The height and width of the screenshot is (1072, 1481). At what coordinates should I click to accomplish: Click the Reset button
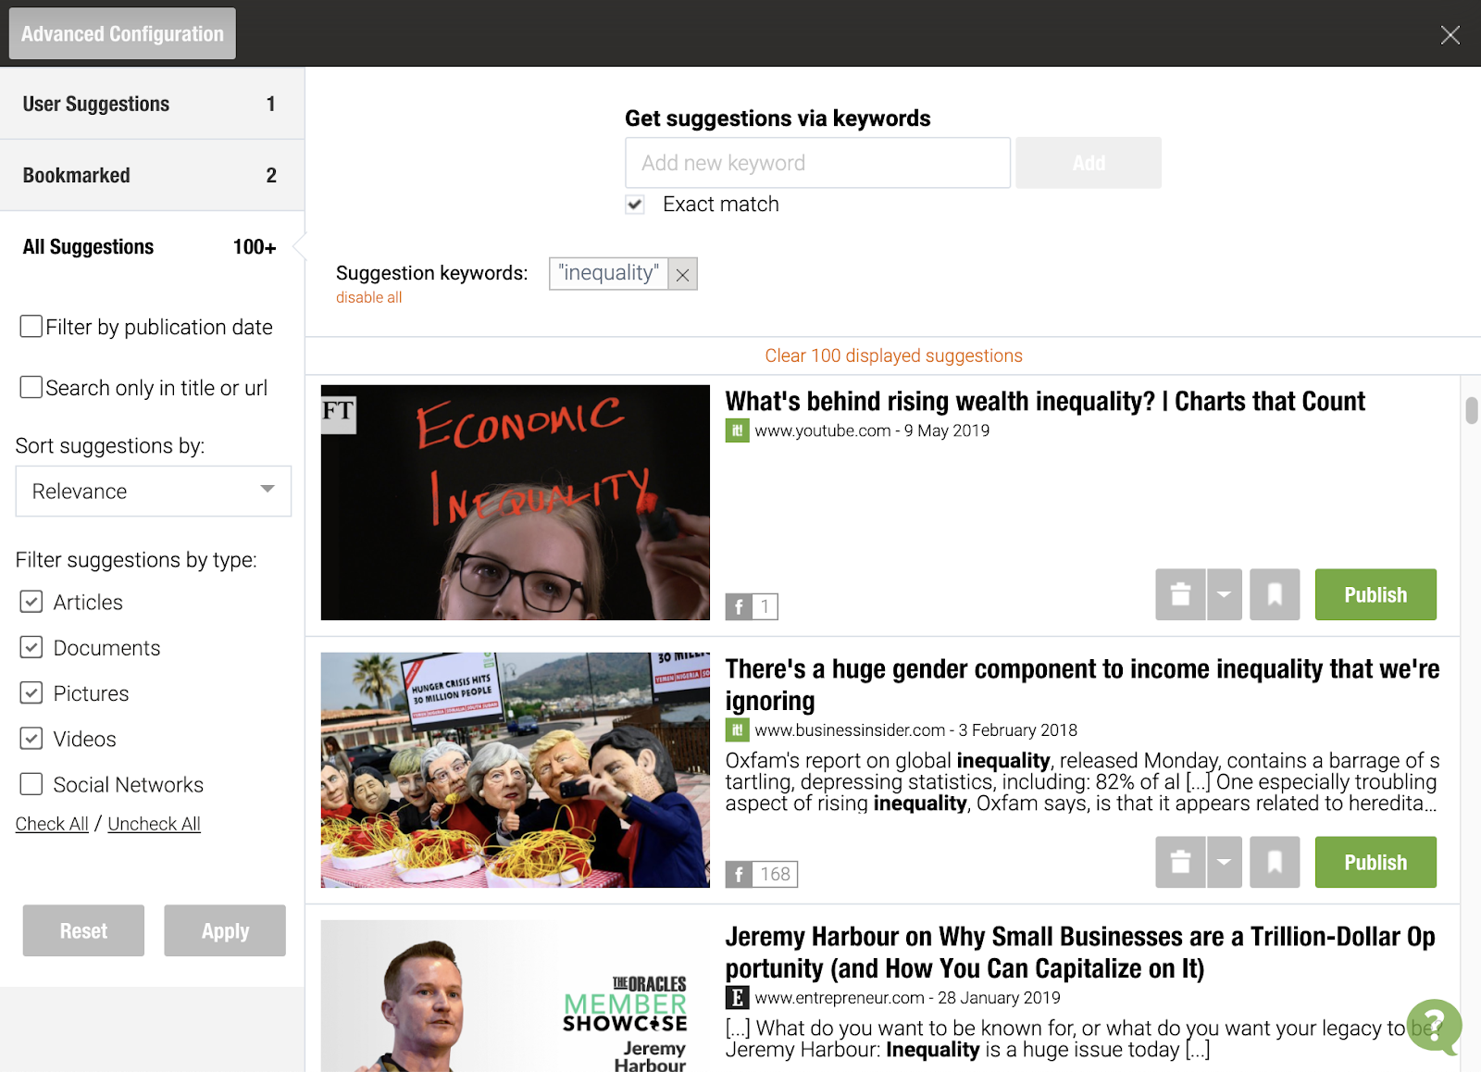point(83,930)
